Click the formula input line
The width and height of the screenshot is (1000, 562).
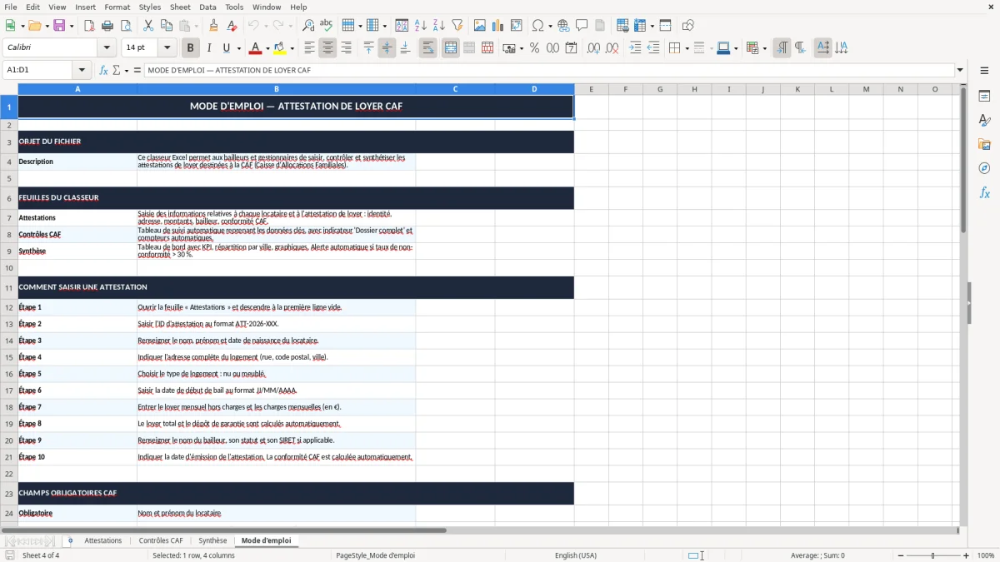pos(549,71)
